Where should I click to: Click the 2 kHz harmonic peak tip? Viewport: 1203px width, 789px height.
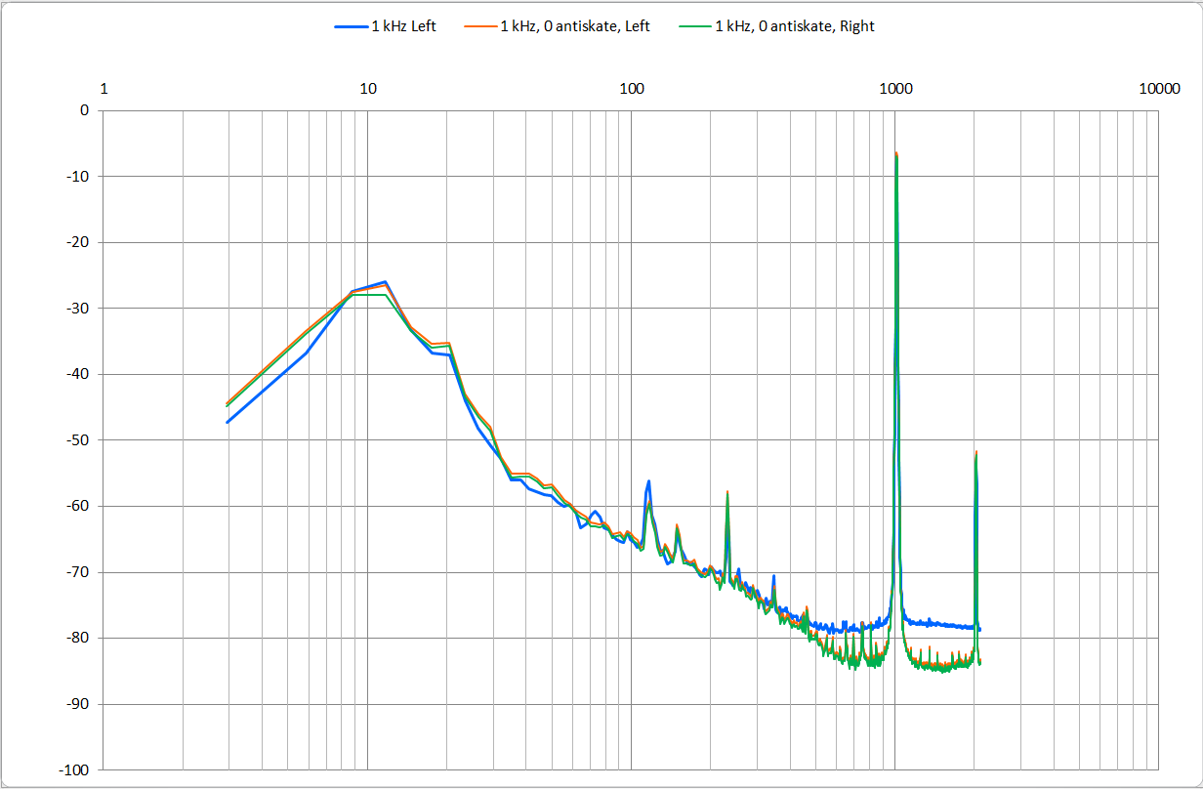pyautogui.click(x=975, y=452)
